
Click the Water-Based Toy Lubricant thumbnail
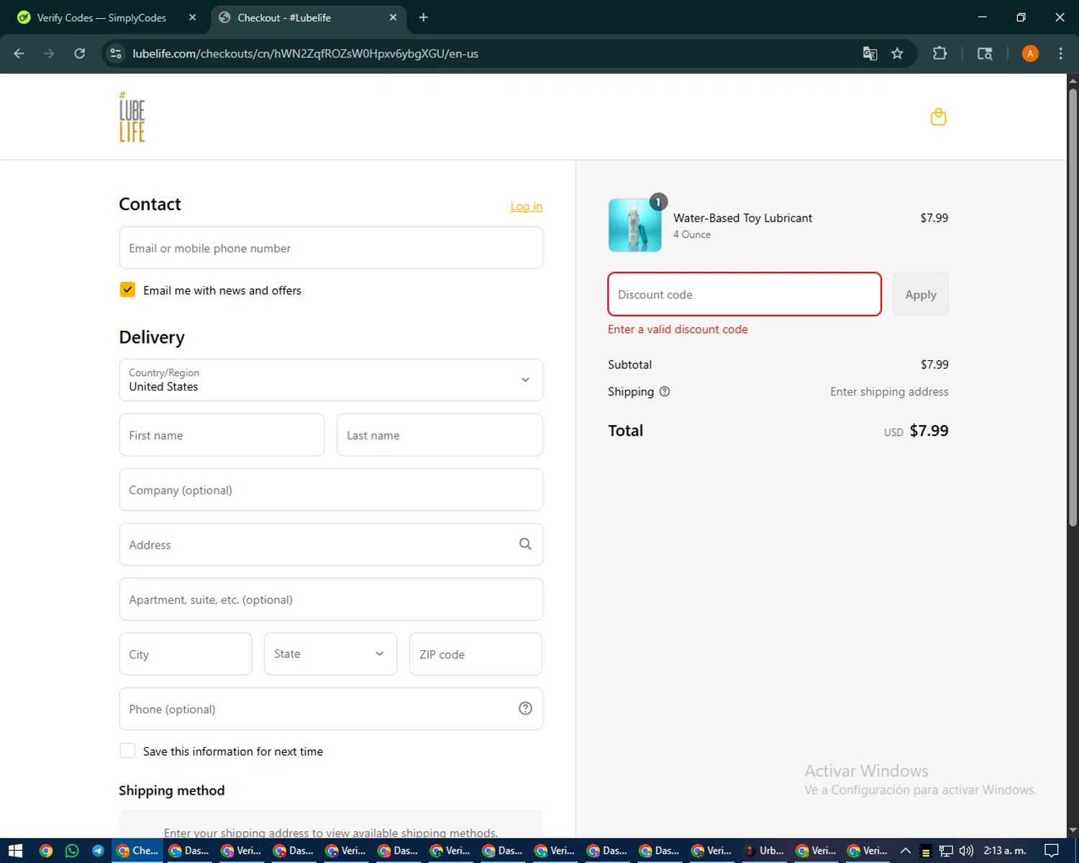coord(634,225)
